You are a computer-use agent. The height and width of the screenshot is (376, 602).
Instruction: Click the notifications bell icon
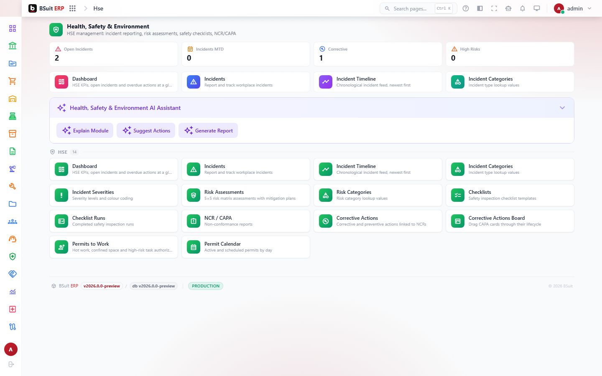tap(523, 8)
